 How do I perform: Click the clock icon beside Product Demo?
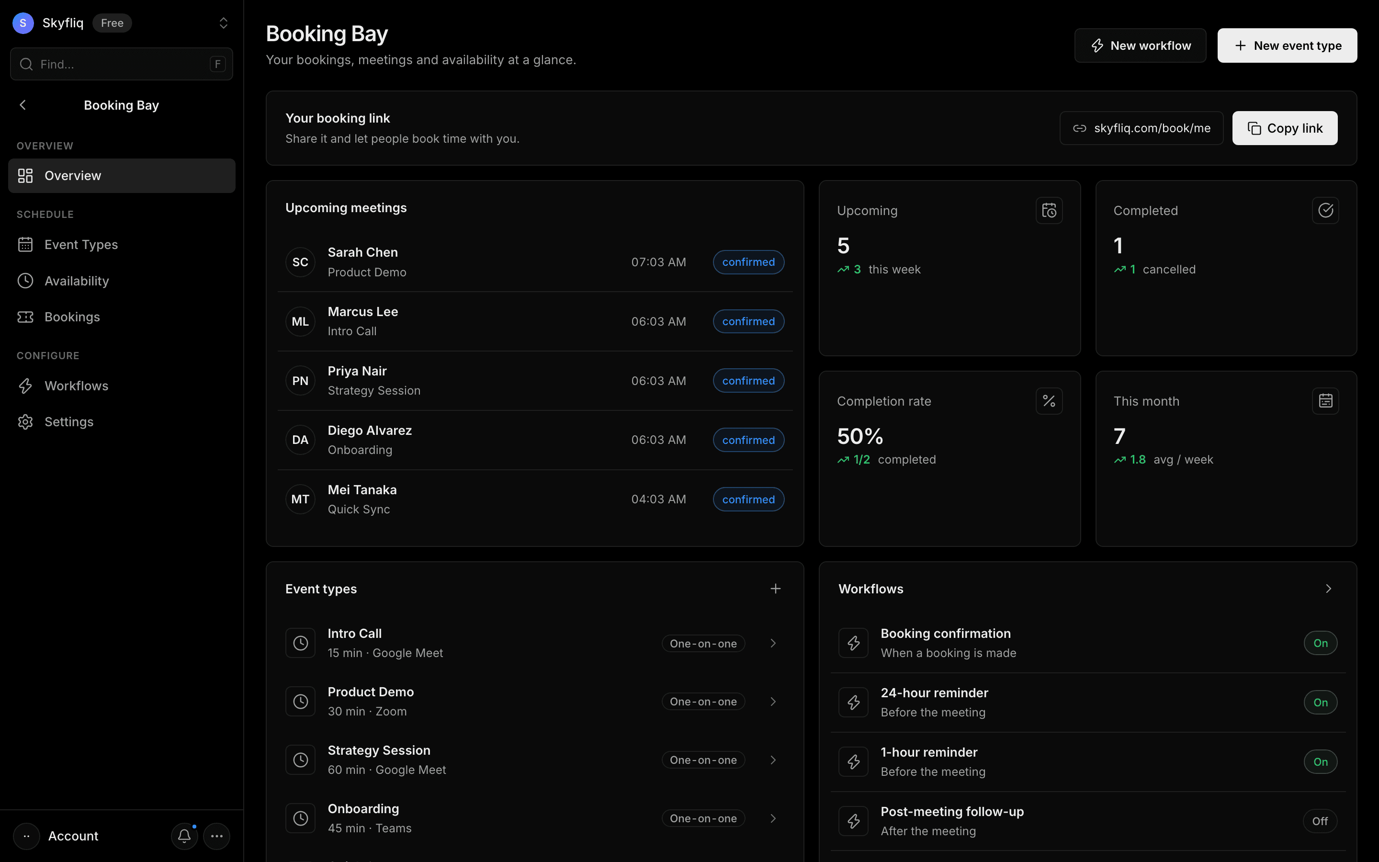click(300, 701)
